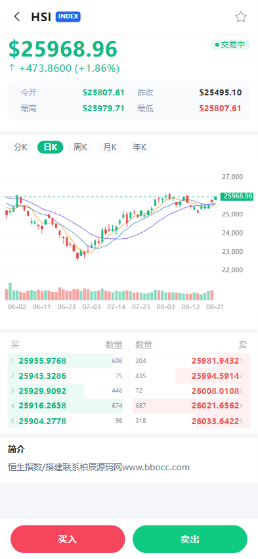Select ask price 26033.6422

tap(215, 422)
